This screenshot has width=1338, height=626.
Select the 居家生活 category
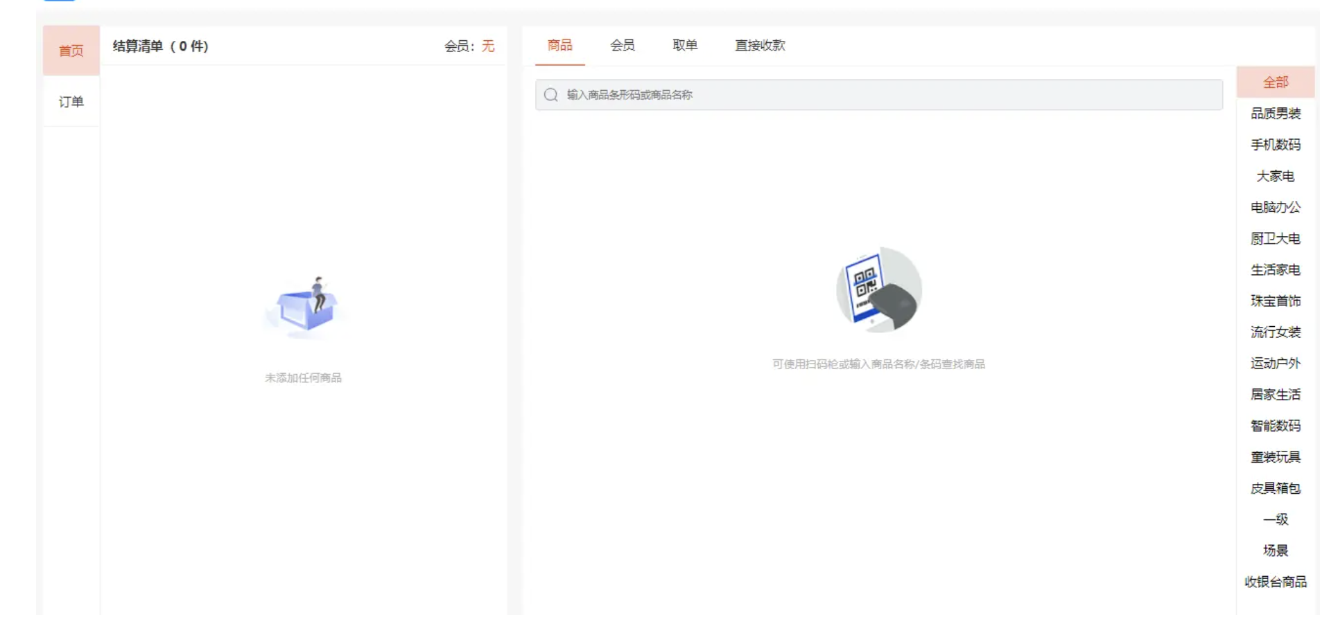1276,394
